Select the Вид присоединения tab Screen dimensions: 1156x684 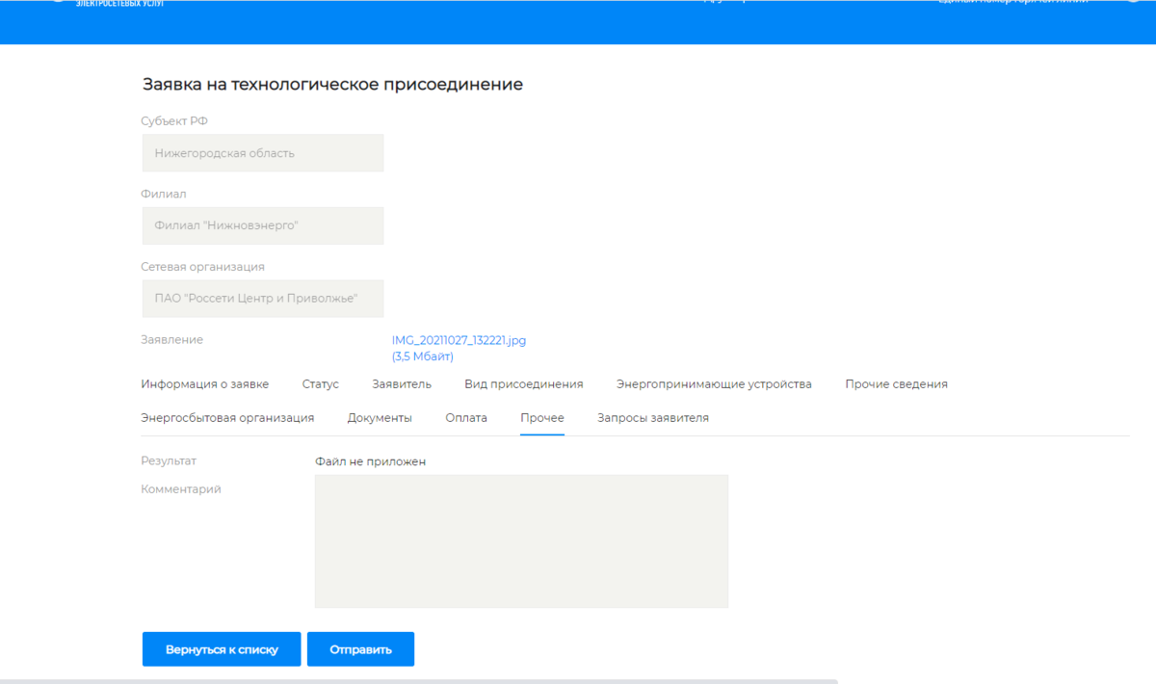coord(524,383)
